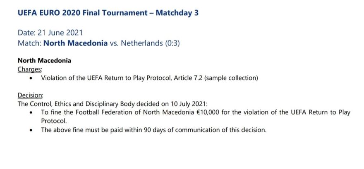Click the Netherlands (0:3) score text
The width and height of the screenshot is (364, 169).
(x=151, y=43)
